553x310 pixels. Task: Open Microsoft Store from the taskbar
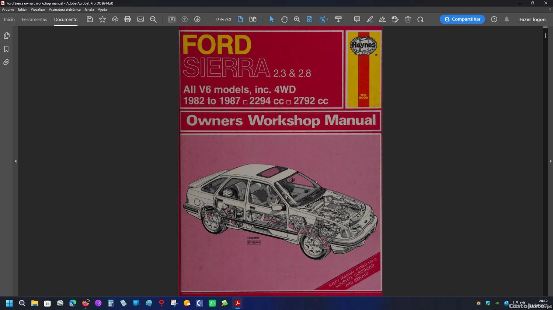47,303
